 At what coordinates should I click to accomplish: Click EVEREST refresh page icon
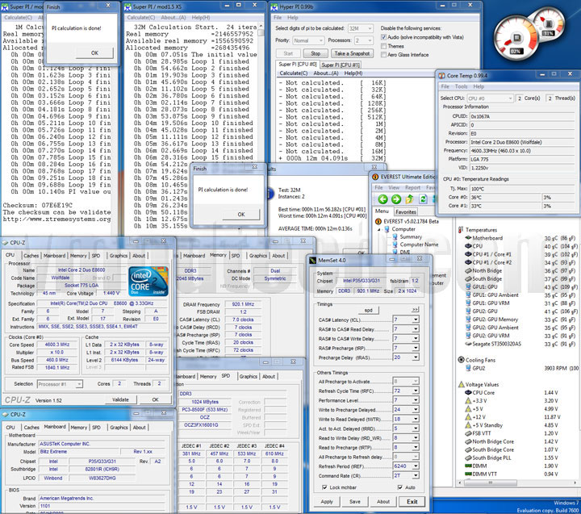(x=423, y=199)
